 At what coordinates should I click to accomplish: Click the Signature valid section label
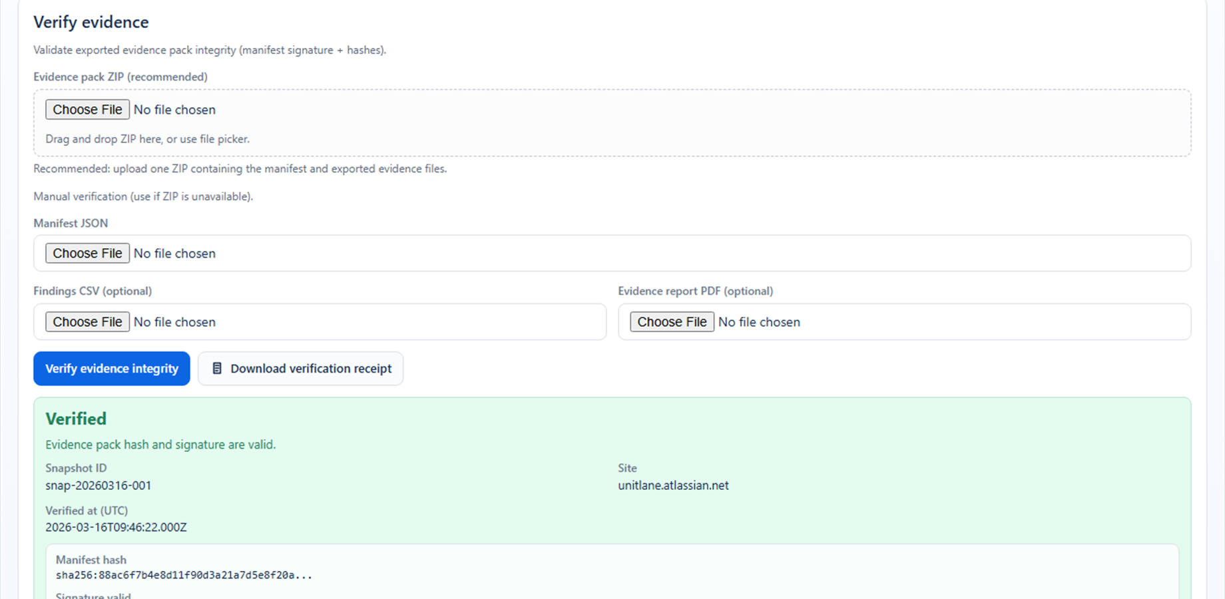[93, 596]
